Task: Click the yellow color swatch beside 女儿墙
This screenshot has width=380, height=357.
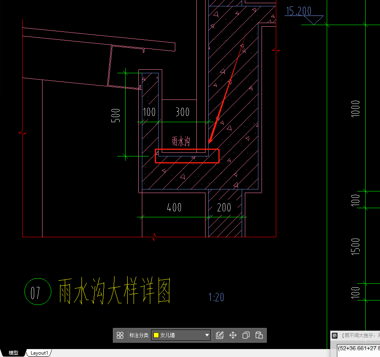Action: pos(156,335)
